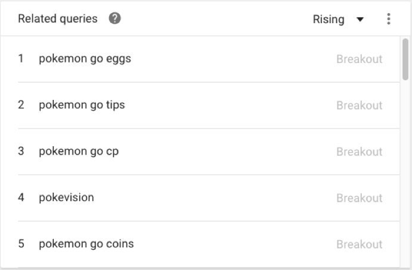Screen dimensions: 412x270
Task: Open the three-dot more options menu
Action: click(389, 19)
